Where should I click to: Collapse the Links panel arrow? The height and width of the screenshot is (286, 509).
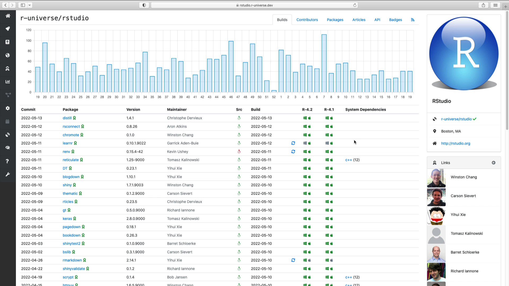tap(493, 163)
